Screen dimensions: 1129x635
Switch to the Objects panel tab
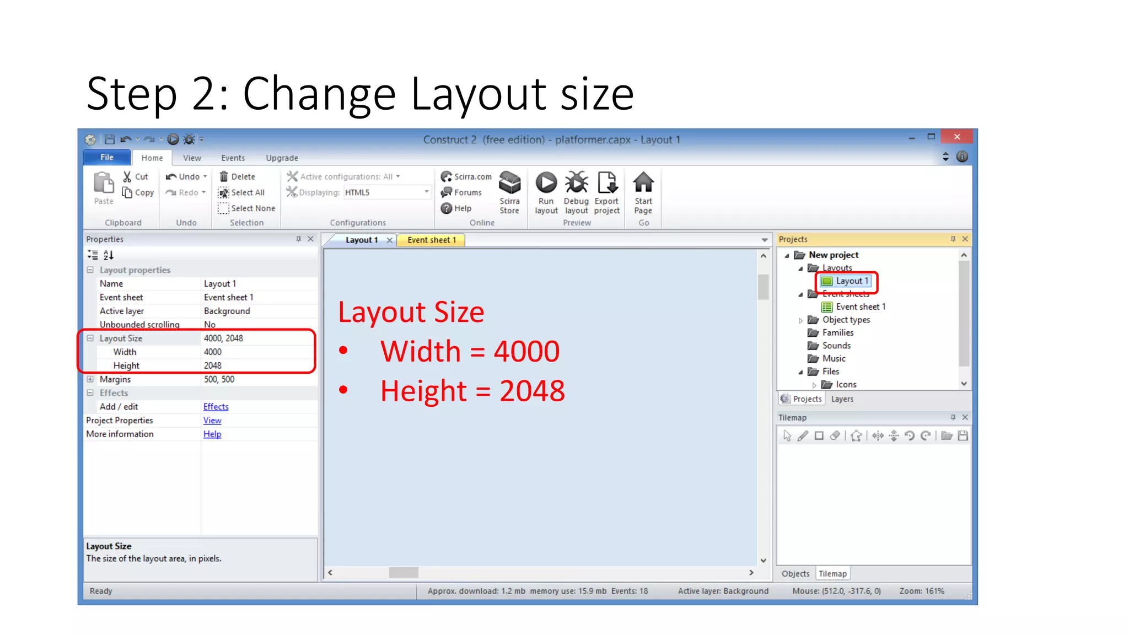tap(795, 574)
